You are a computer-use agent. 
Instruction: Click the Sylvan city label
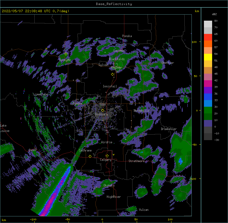tap(103, 65)
